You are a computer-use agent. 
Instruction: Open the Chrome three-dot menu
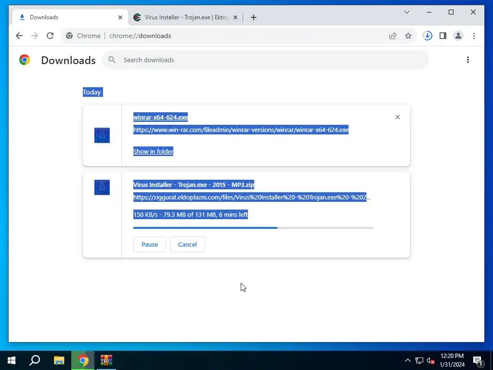474,36
